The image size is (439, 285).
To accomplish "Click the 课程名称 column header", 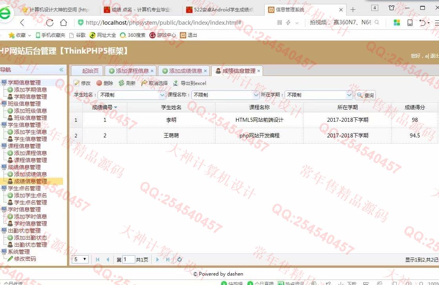I will click(259, 107).
